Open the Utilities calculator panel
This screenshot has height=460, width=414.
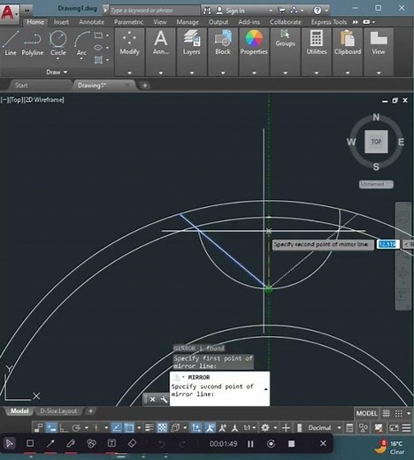[x=317, y=52]
